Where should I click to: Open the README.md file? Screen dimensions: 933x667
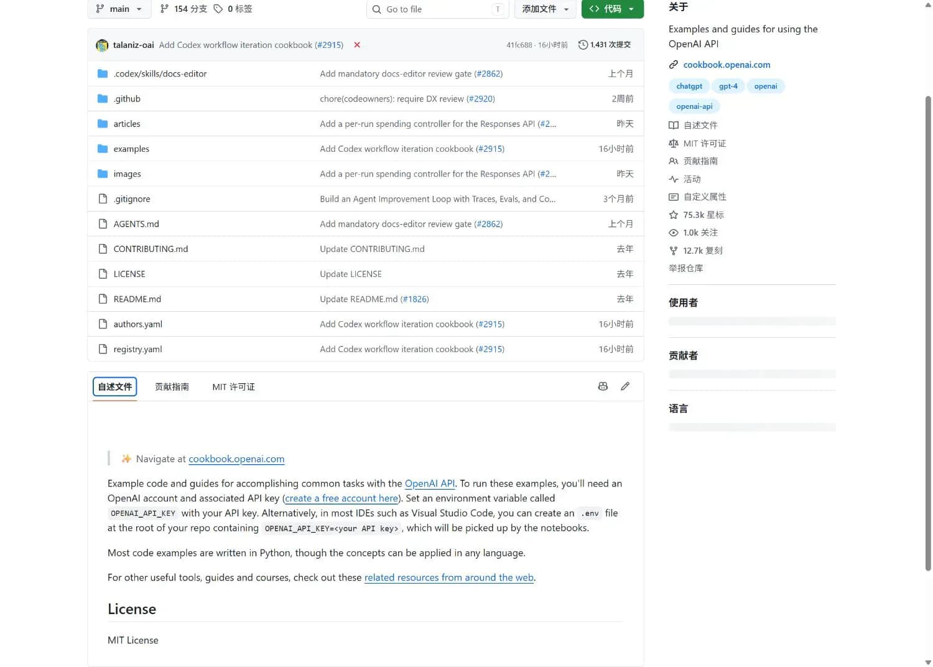(137, 299)
